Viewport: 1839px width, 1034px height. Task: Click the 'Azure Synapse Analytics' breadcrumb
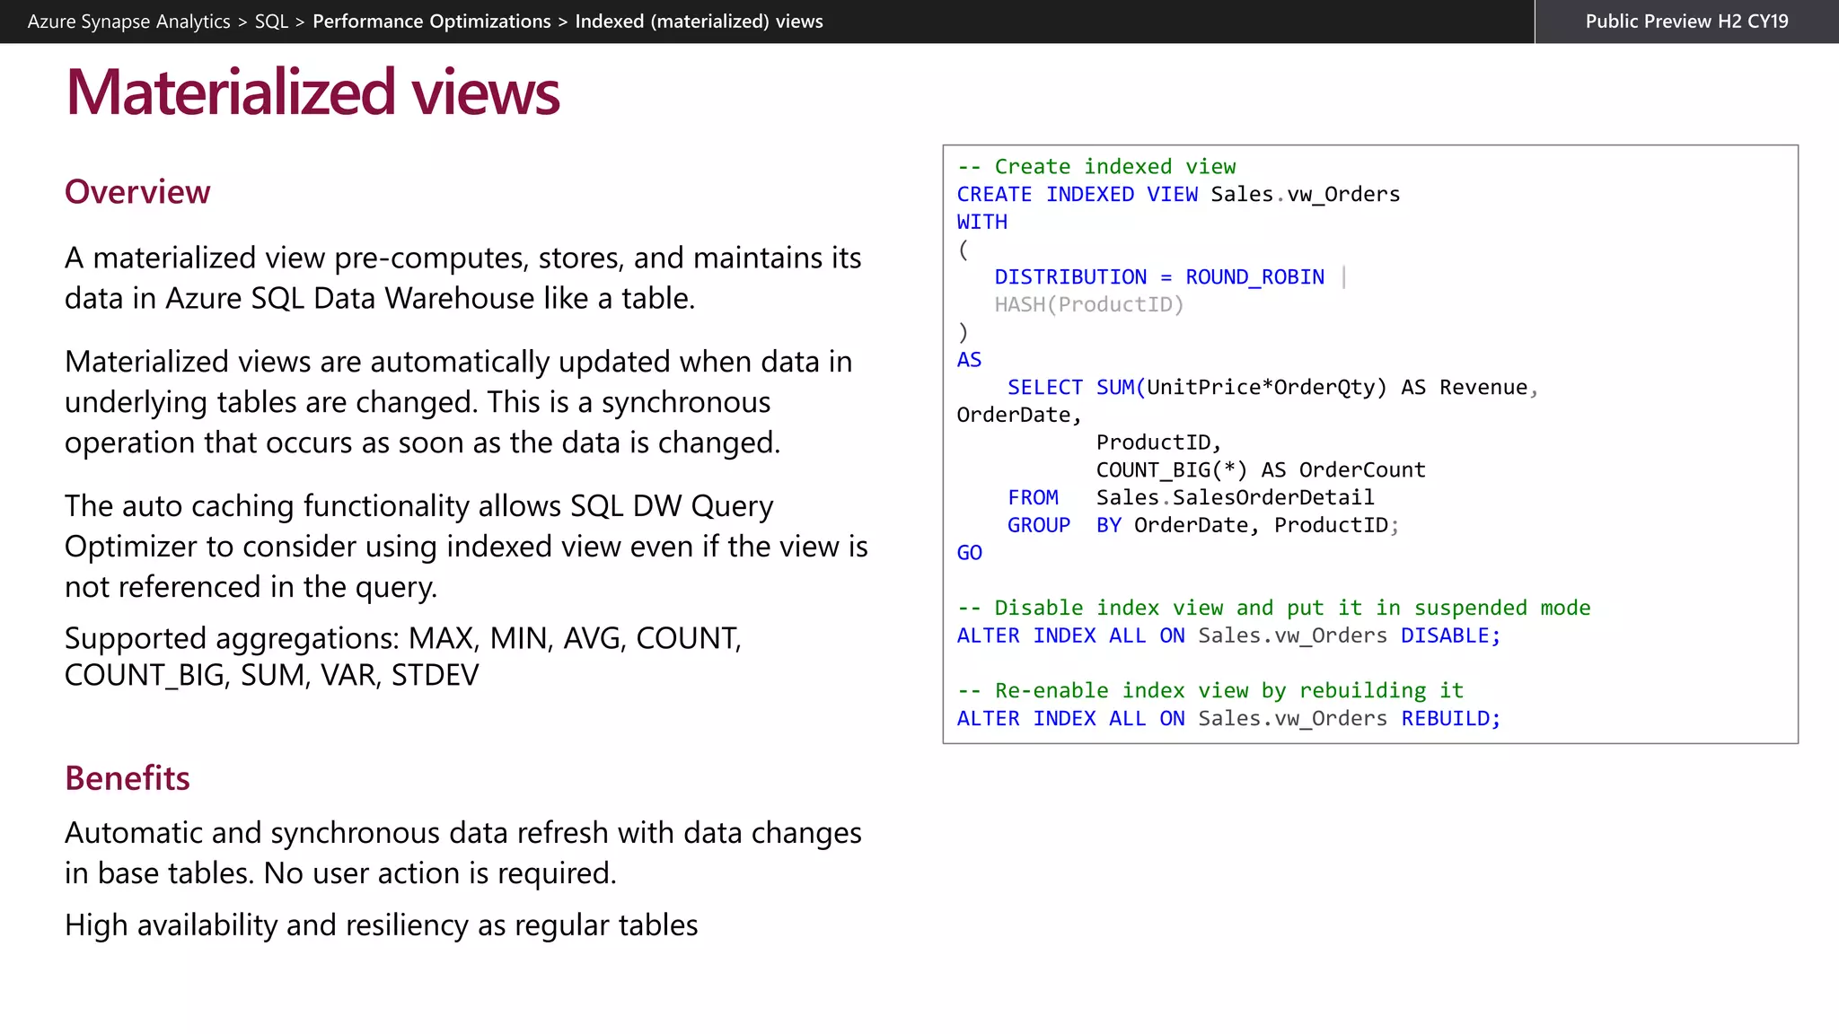(x=128, y=22)
